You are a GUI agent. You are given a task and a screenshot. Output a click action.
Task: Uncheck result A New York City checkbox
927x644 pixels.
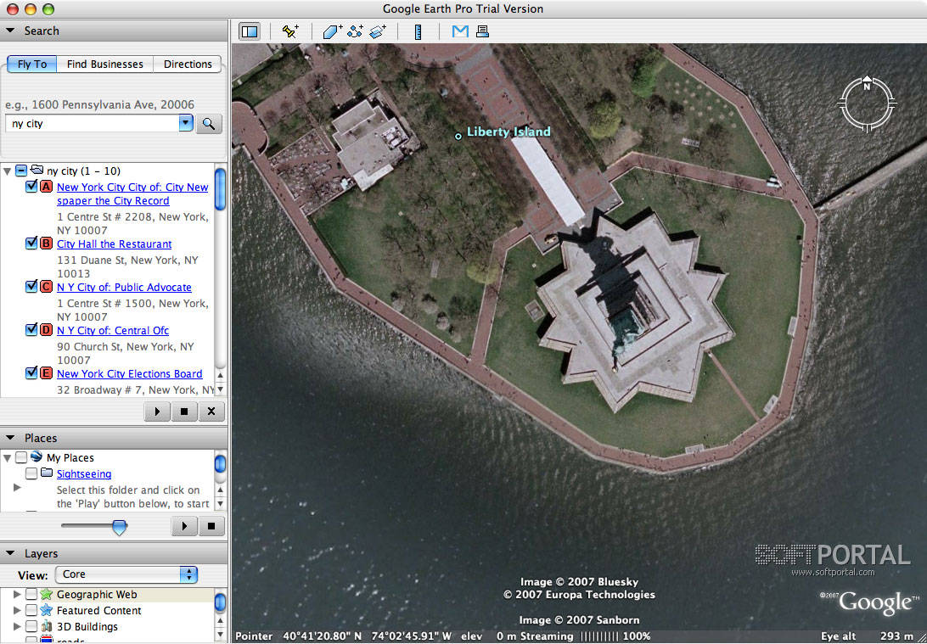coord(32,186)
